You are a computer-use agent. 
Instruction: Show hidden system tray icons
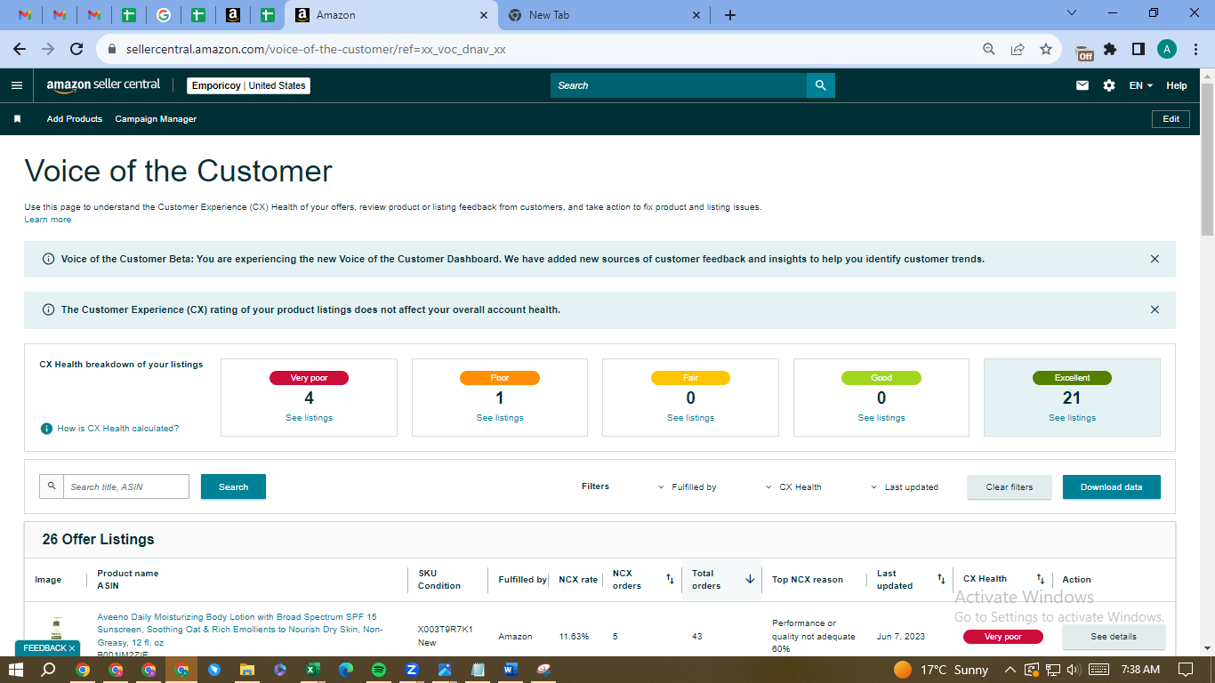(1010, 670)
